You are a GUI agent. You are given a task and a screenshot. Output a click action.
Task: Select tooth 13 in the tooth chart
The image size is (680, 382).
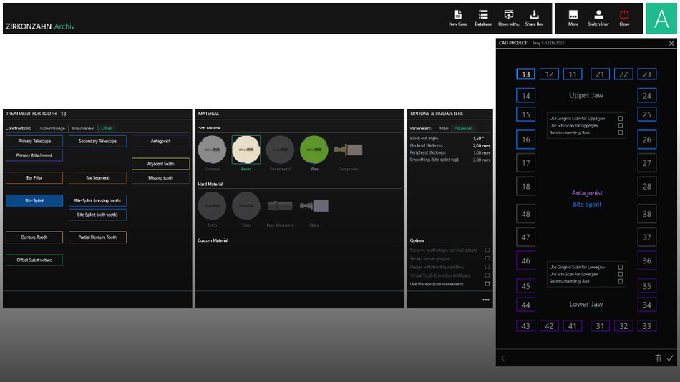tap(525, 74)
